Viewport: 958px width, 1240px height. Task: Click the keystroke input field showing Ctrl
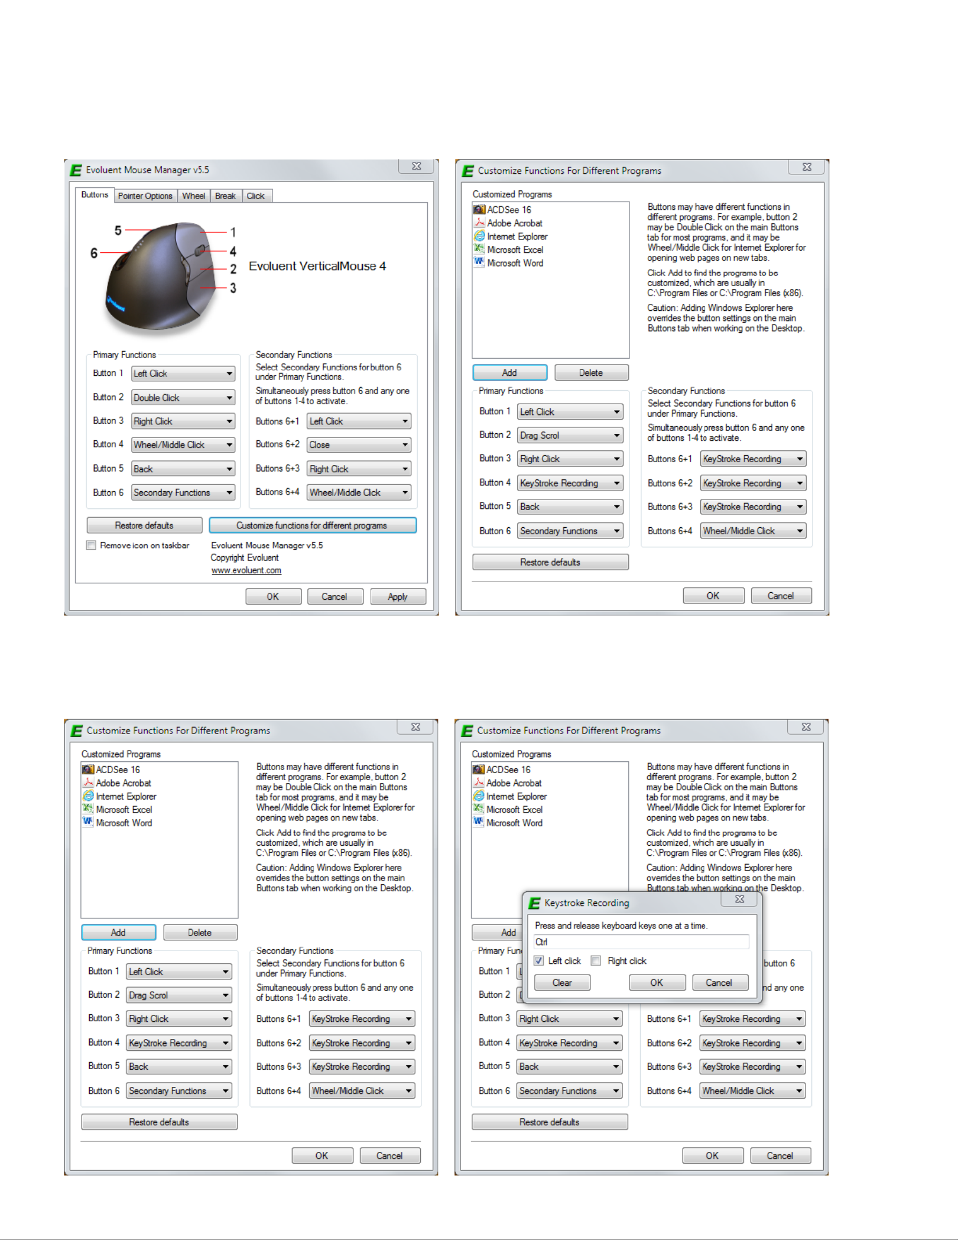pos(641,942)
